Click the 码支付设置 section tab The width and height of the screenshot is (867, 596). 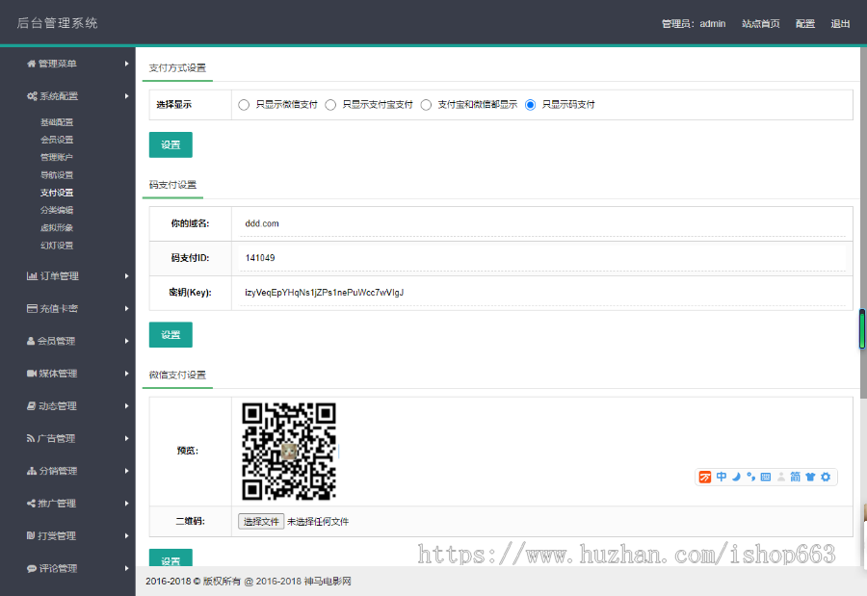[172, 185]
